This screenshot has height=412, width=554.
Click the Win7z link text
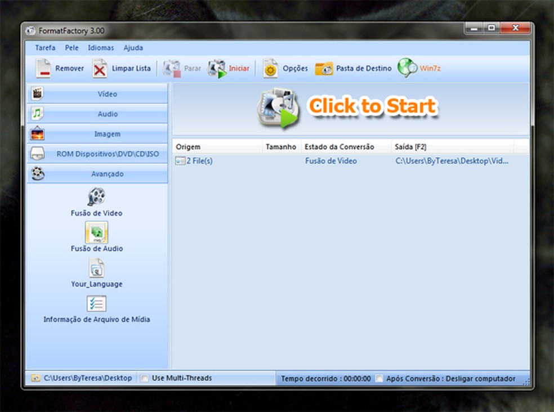pyautogui.click(x=430, y=68)
